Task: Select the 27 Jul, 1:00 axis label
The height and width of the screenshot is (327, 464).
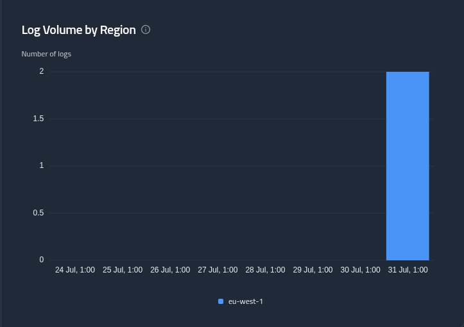Action: point(218,270)
